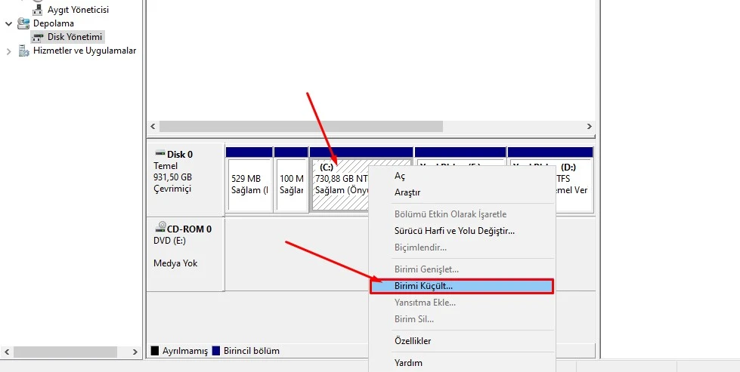740x372 pixels.
Task: Select the 529 MB partition block
Action: coord(249,185)
